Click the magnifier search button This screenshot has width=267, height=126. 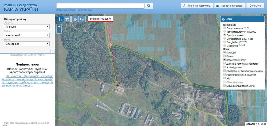click(149, 6)
